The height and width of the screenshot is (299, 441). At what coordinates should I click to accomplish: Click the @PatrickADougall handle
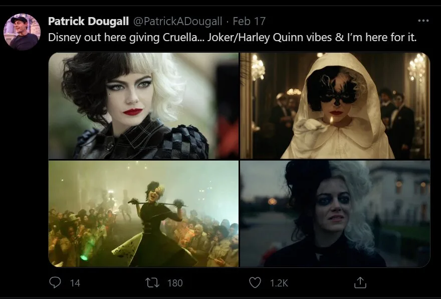176,21
